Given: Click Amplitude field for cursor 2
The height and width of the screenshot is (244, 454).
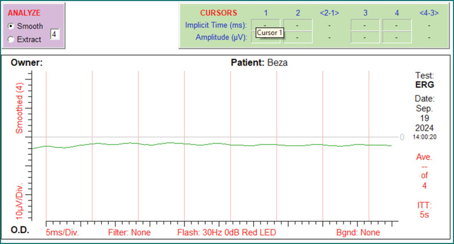Looking at the screenshot, I should (298, 37).
